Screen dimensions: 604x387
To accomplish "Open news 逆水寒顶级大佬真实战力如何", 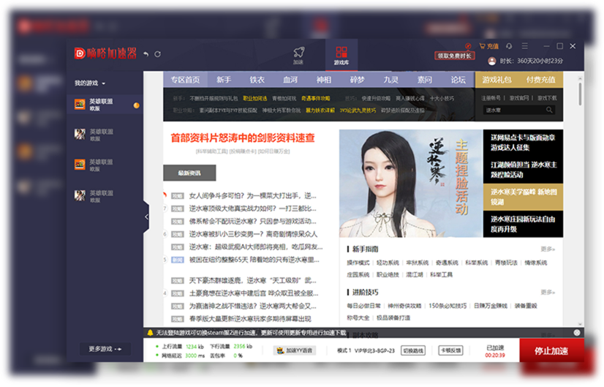I will (253, 208).
